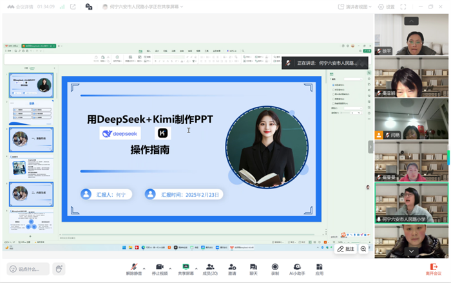This screenshot has width=451, height=283.
Task: Select participant video tile 闫艳
Action: click(x=411, y=119)
